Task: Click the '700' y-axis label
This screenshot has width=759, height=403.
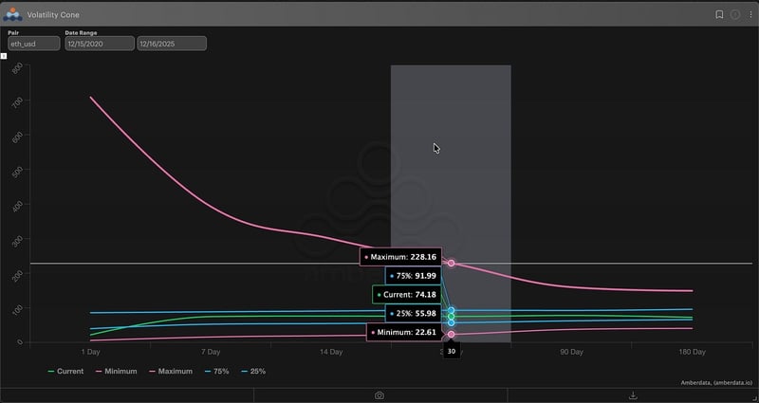Action: click(x=17, y=102)
